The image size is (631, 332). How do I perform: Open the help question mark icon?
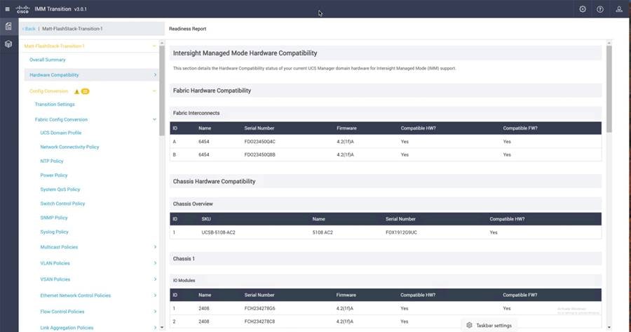click(x=600, y=9)
